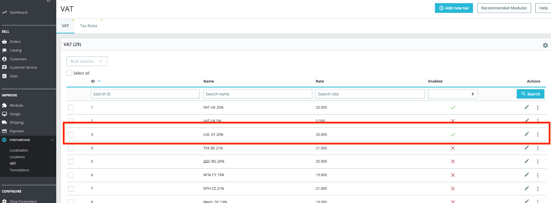Click the Search name input field
551x203 pixels.
(x=257, y=94)
